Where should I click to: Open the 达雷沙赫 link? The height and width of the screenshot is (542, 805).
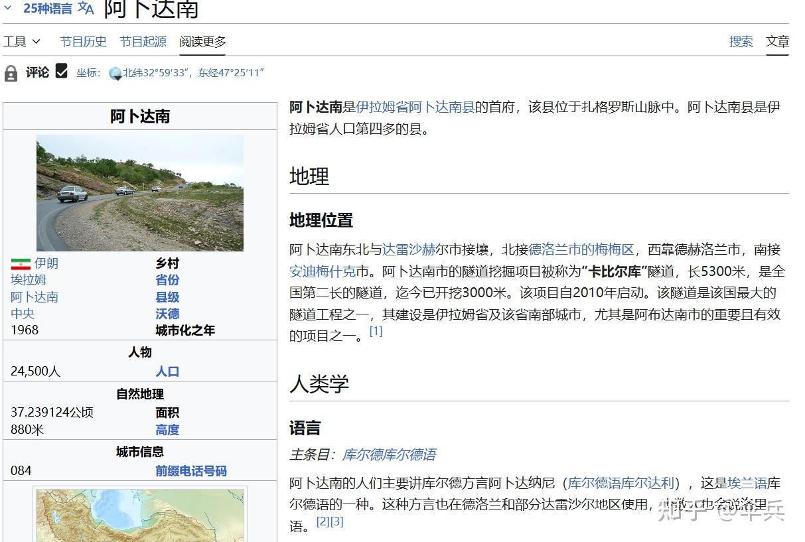[x=409, y=250]
